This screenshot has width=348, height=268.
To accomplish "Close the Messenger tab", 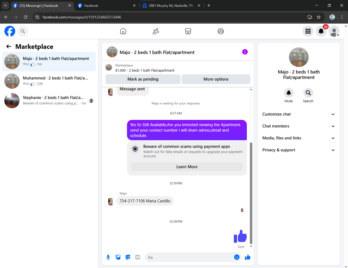I will (70, 5).
